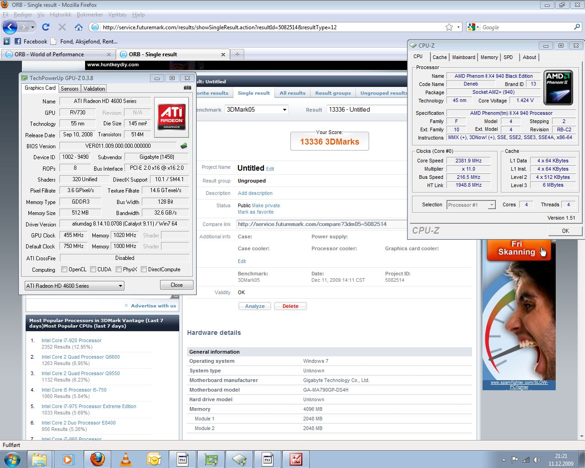585x468 pixels.
Task: Click the Advertise with us link
Action: tap(153, 306)
